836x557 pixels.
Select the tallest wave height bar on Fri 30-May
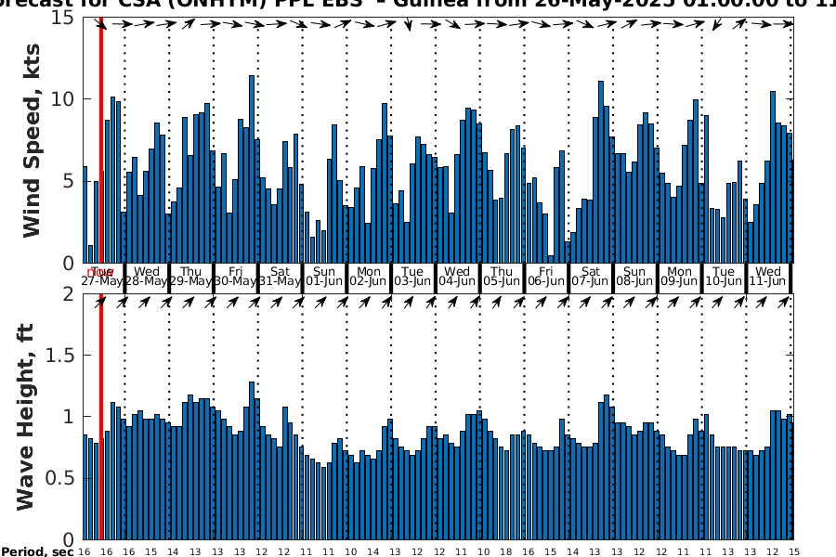252,460
